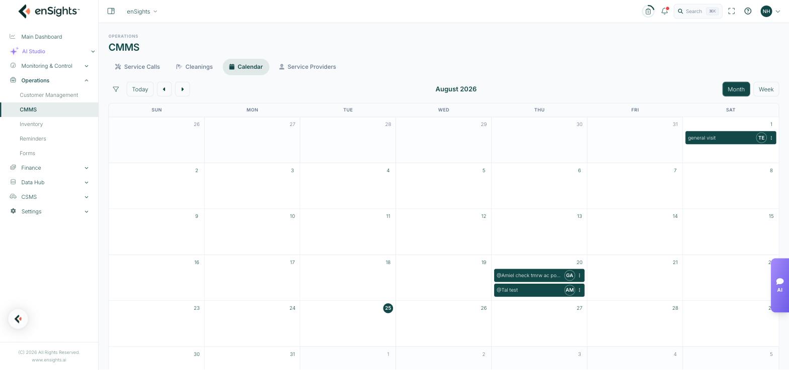Image resolution: width=789 pixels, height=370 pixels.
Task: Click the enSights logo
Action: [x=49, y=11]
